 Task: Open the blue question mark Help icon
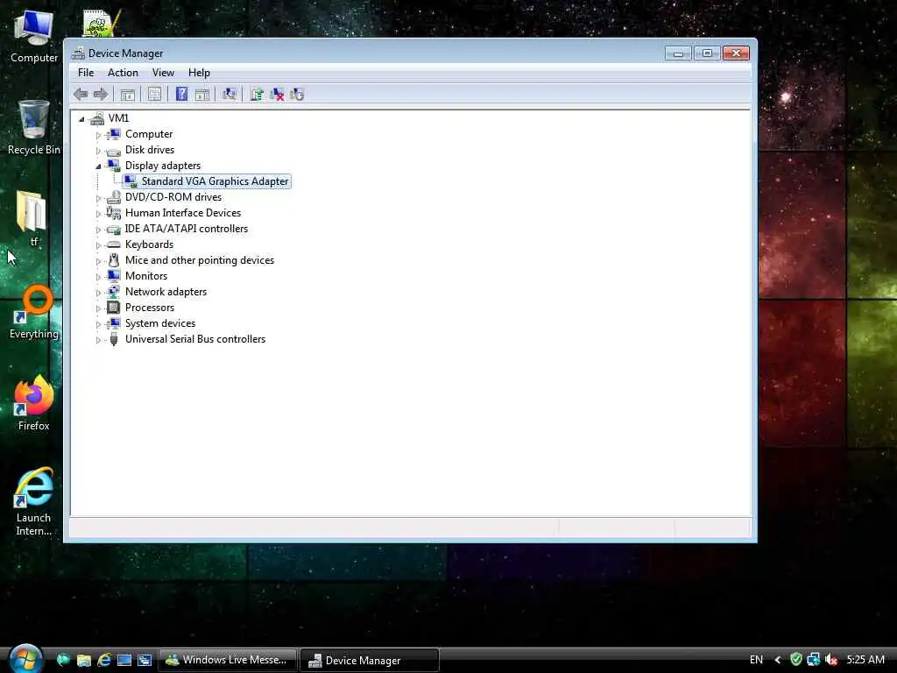(x=181, y=94)
